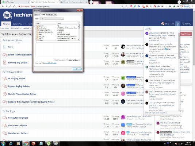Select the Signature hash algorithm row
This screenshot has height=146, width=195.
(57, 32)
